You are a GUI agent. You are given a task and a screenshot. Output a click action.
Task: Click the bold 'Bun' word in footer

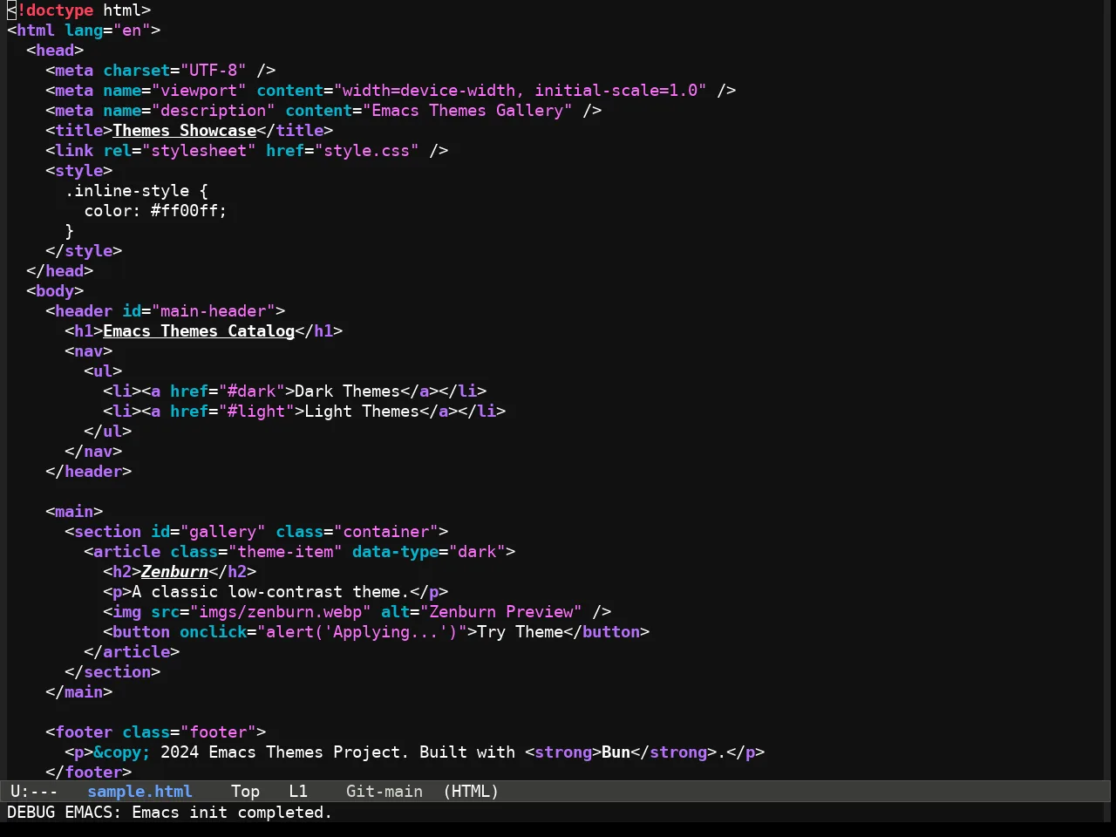(616, 752)
